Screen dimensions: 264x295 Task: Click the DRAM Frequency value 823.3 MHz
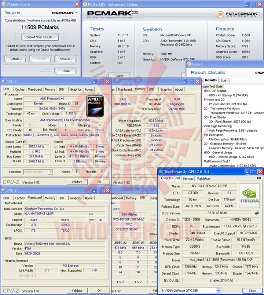tap(156, 121)
